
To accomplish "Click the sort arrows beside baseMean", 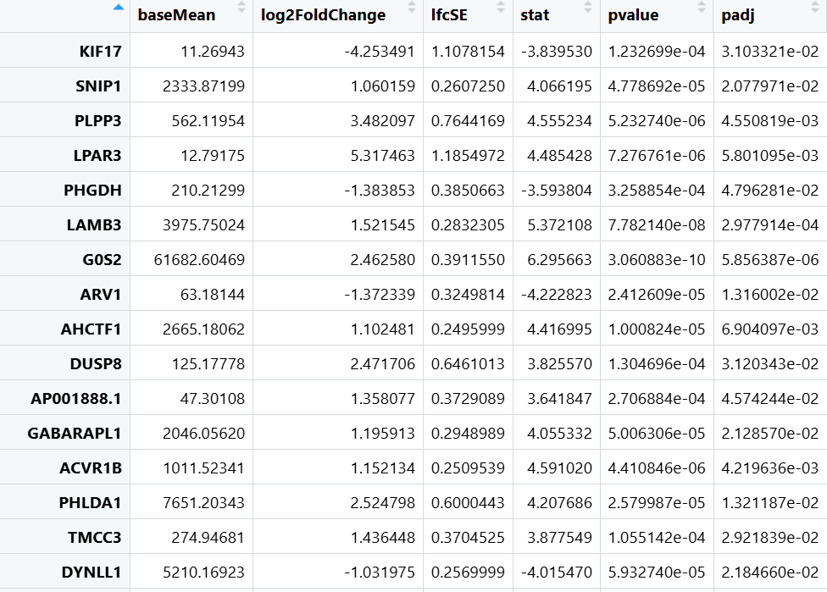I will click(241, 8).
